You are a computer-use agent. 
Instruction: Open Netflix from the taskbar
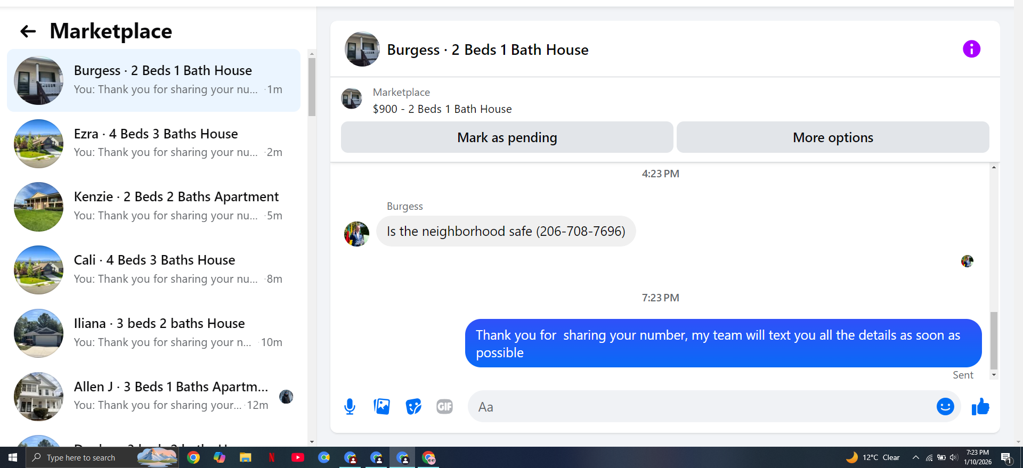pyautogui.click(x=272, y=457)
